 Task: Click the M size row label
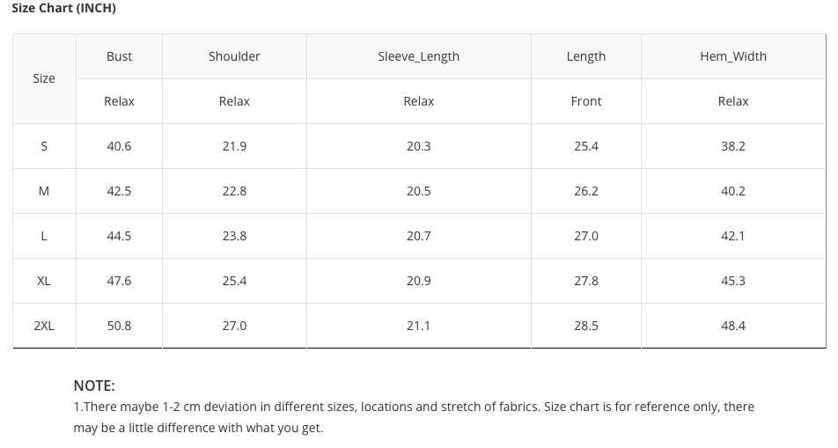[44, 191]
